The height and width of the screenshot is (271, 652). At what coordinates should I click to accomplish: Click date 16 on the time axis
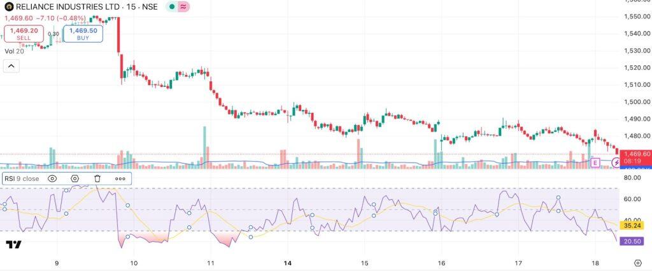click(441, 263)
